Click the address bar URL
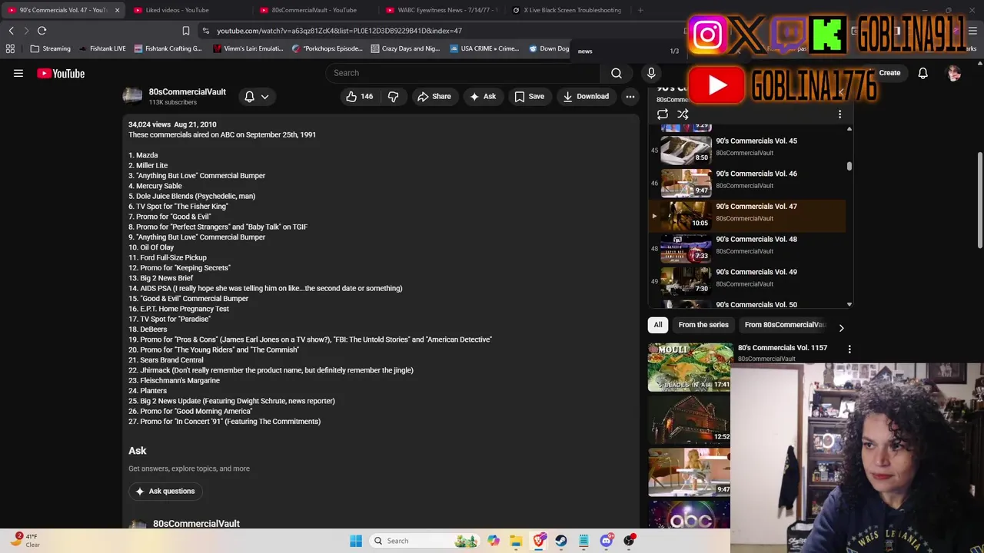 (x=339, y=31)
